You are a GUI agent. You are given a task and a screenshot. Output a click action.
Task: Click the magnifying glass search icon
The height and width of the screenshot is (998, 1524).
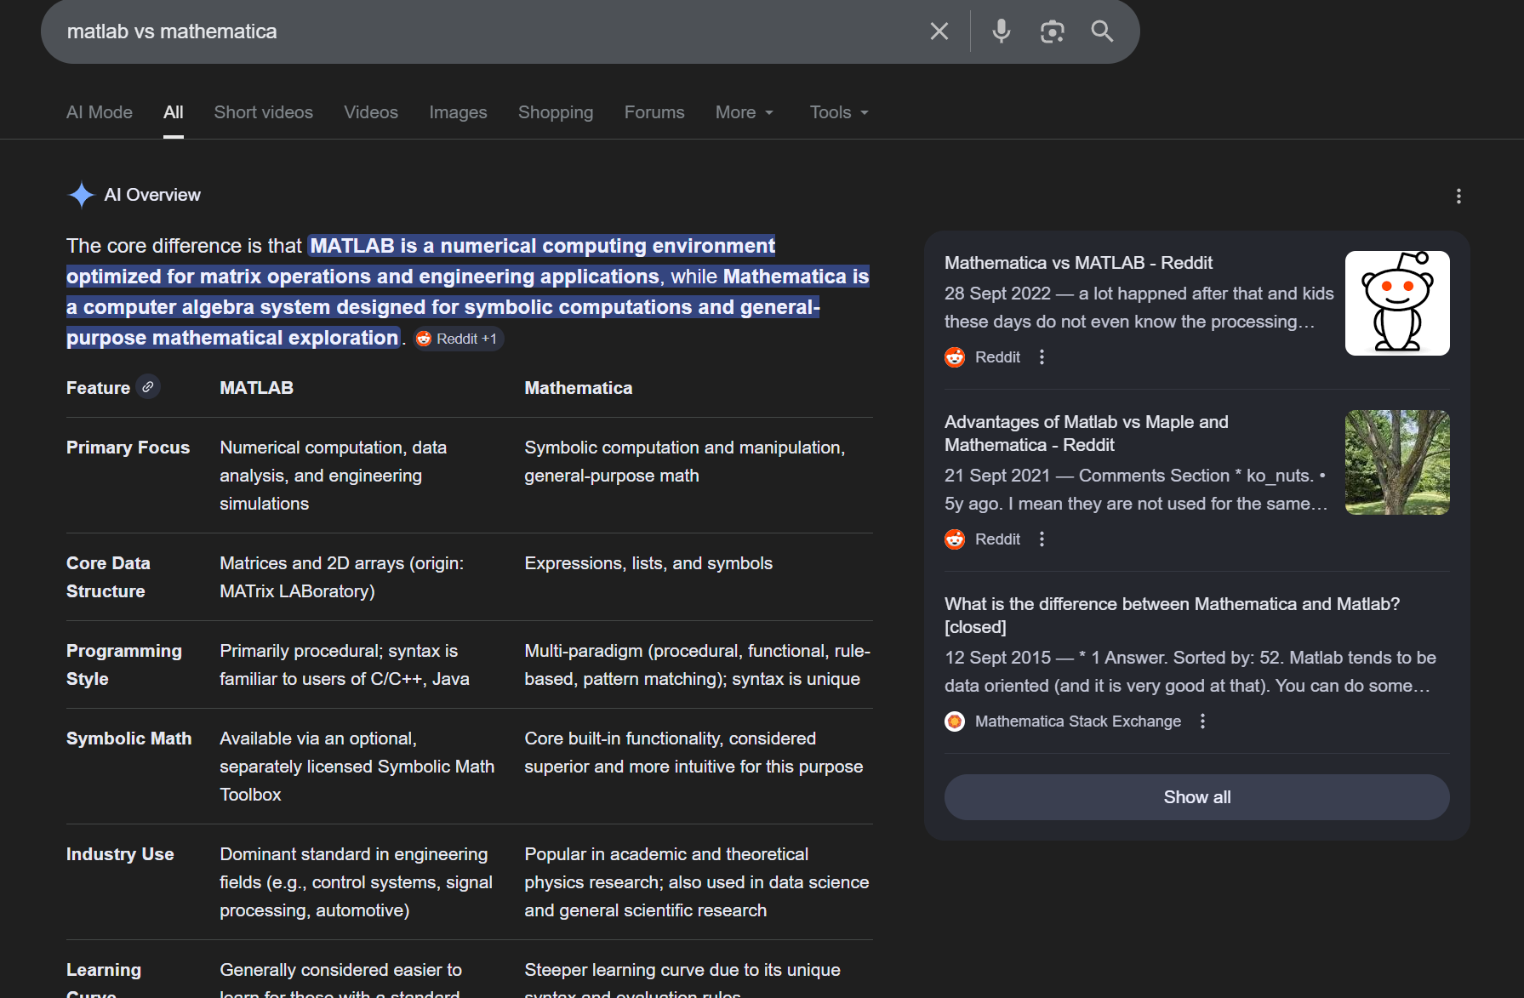click(1102, 31)
